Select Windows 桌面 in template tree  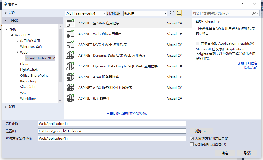[31, 46]
